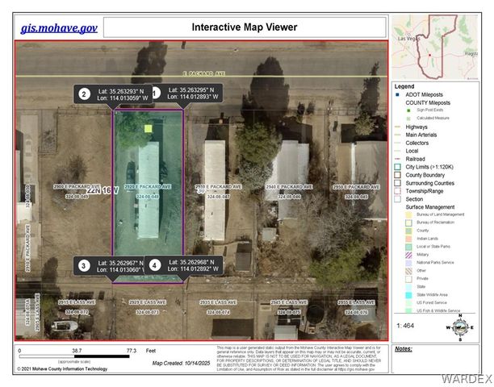Click the Surface Management legend heading
Screen dimensions: 494x387
point(430,207)
